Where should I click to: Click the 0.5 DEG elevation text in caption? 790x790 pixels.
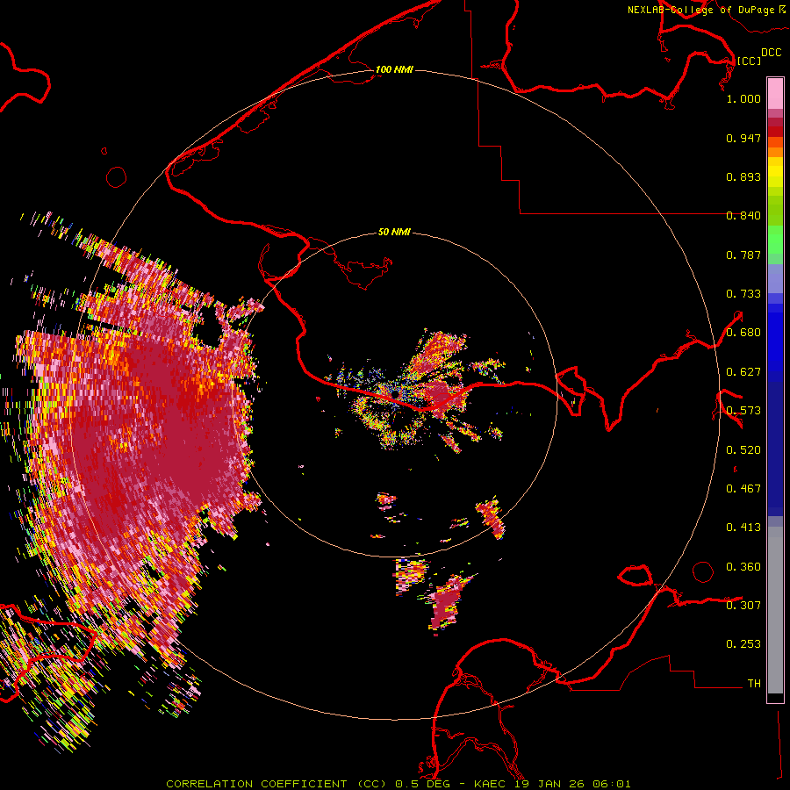(x=422, y=784)
